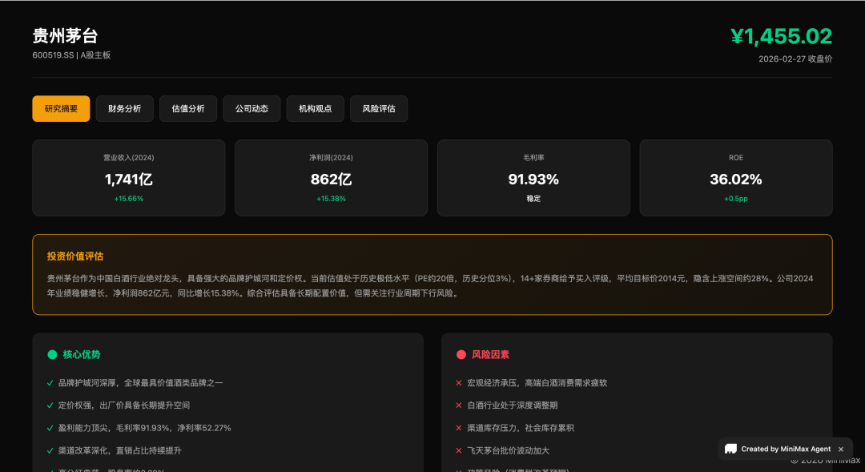Click checkmark next to 定价权强
Screen dimensions: 865x472
click(50, 405)
